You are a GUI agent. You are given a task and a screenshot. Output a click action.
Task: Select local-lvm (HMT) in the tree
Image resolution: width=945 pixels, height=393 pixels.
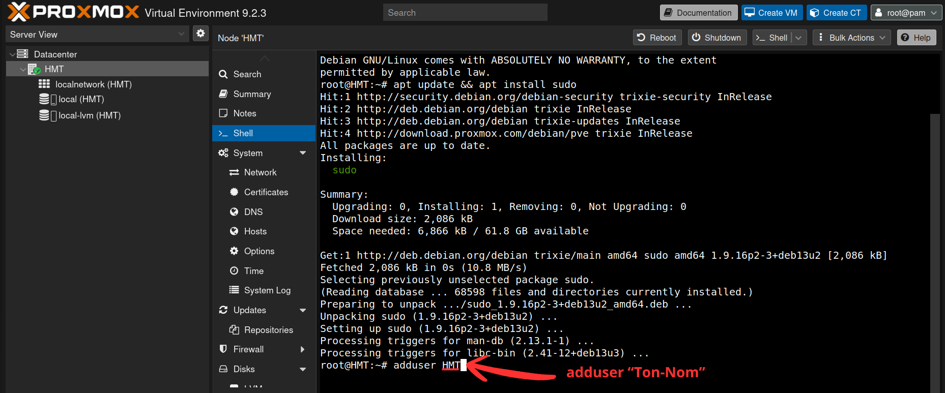(107, 115)
